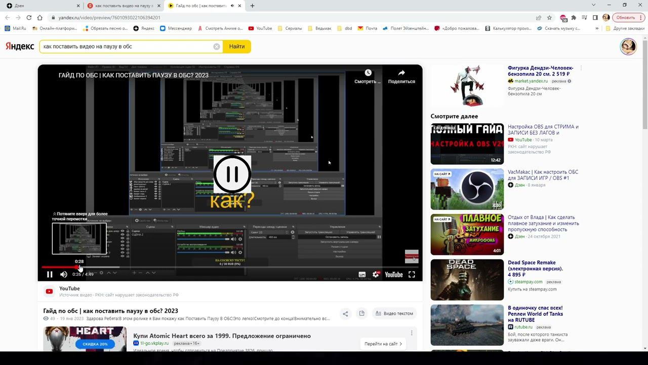Open the dbd bookmarks folder
The image size is (648, 365).
point(344,28)
